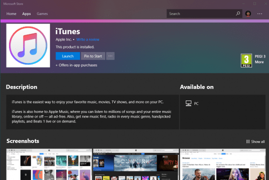Screen dimensions: 269x180
Task: Click the PC device icon
Action: click(x=188, y=103)
